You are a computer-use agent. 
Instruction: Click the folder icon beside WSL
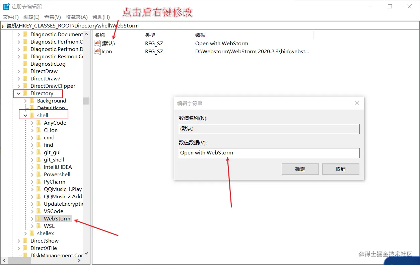tap(39, 226)
